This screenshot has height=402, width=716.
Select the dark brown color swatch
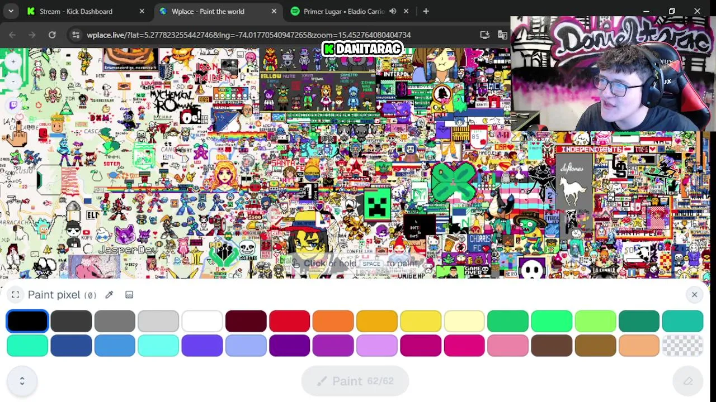point(551,346)
